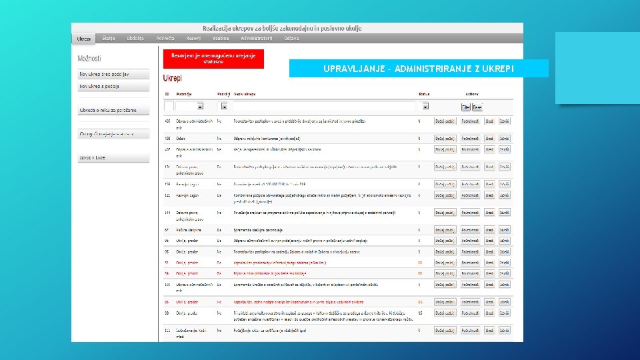This screenshot has height=360, width=640.
Task: Open 'Podrobnosti' for 'Spremembe stečajne zakonodaje'
Action: point(470,230)
